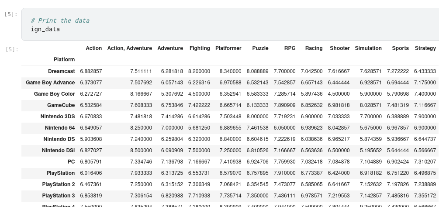Select the Sports column header
Screen dimensions: 439x207
click(x=400, y=48)
